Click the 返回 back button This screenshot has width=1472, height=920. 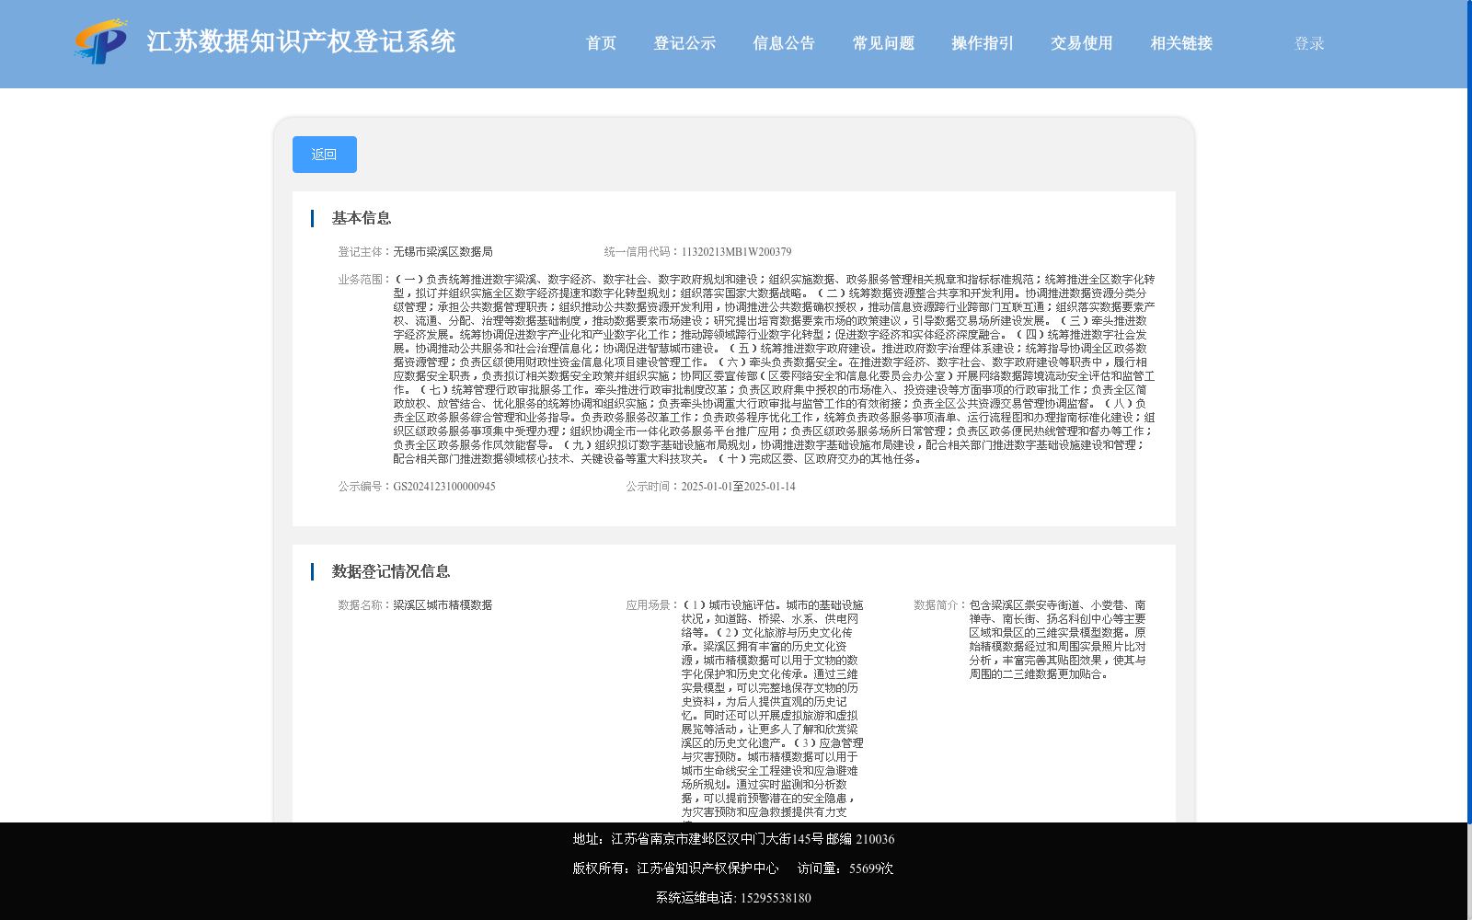(x=325, y=155)
